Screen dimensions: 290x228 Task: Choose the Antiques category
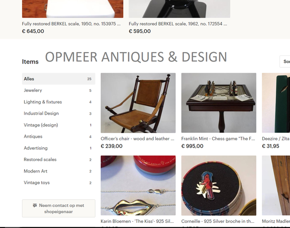pyautogui.click(x=59, y=137)
